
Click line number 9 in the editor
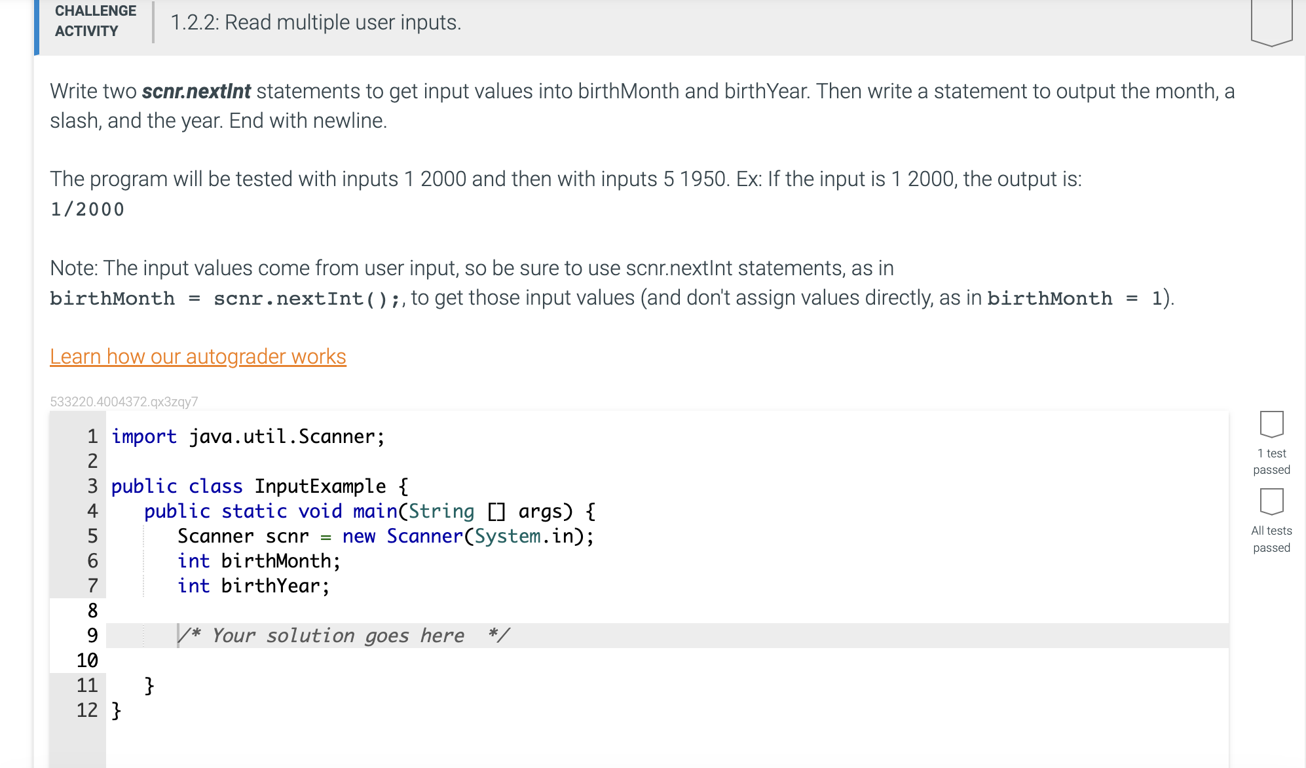91,634
